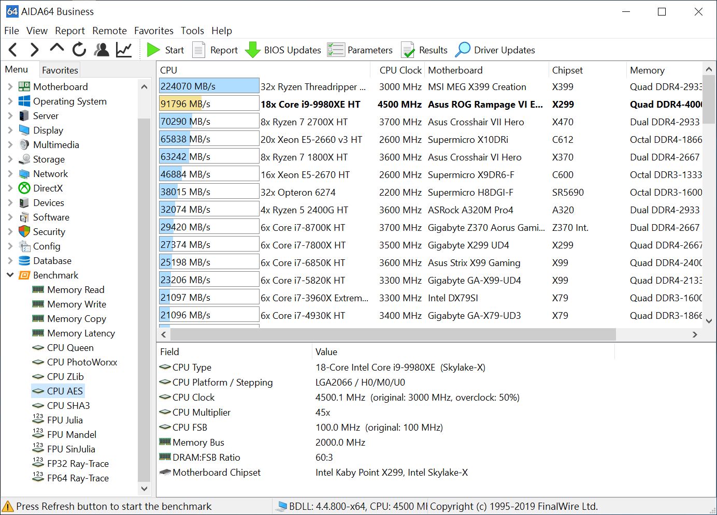Click the green BIOS Updates download icon
The width and height of the screenshot is (717, 515).
point(252,50)
